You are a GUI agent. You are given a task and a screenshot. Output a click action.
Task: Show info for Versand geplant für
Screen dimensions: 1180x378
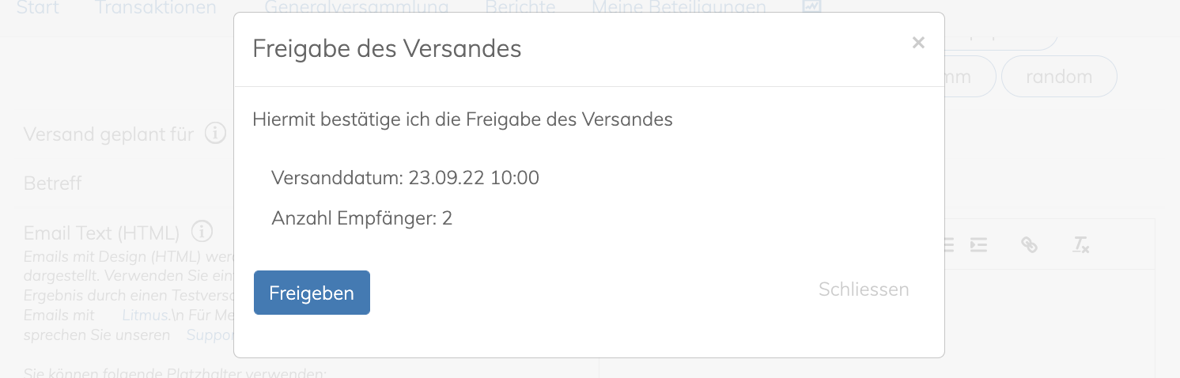216,133
